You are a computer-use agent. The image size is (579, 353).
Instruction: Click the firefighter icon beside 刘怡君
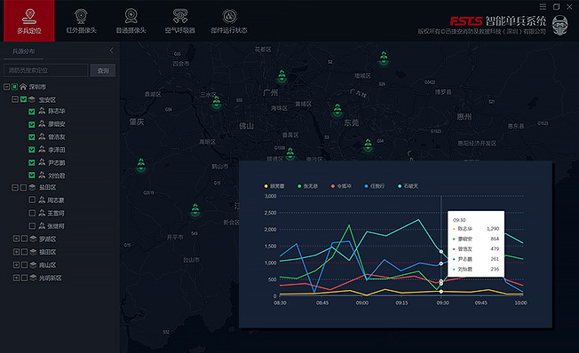click(x=42, y=175)
